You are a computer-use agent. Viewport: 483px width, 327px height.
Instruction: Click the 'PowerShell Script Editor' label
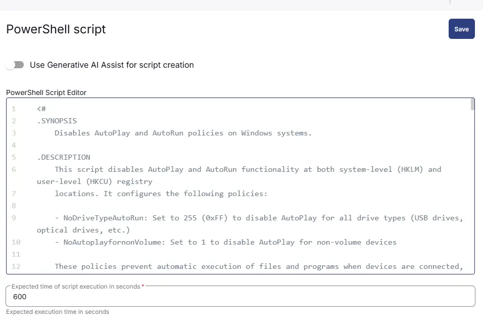coord(46,92)
